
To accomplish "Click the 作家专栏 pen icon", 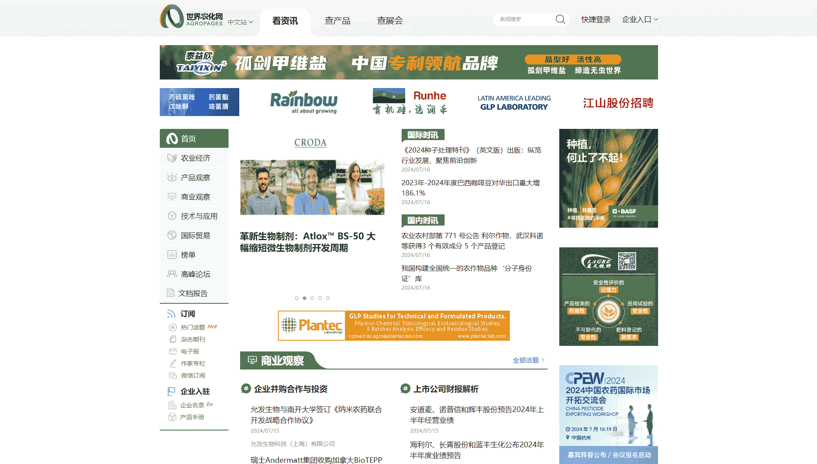I will coord(173,363).
